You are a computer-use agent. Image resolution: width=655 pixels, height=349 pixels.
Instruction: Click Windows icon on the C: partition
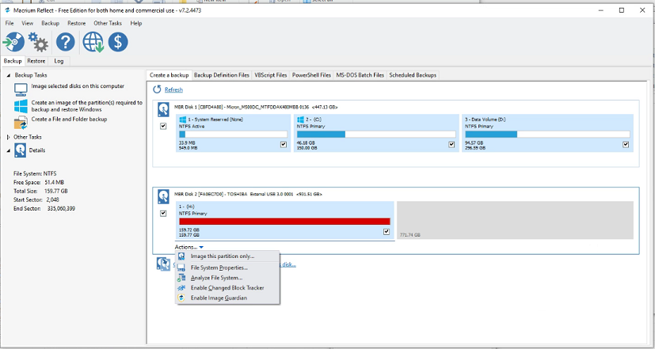click(x=300, y=119)
